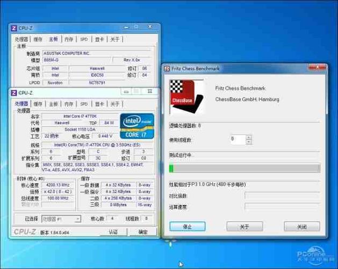Click the benchmark progress bar
The width and height of the screenshot is (338, 269).
244,168
